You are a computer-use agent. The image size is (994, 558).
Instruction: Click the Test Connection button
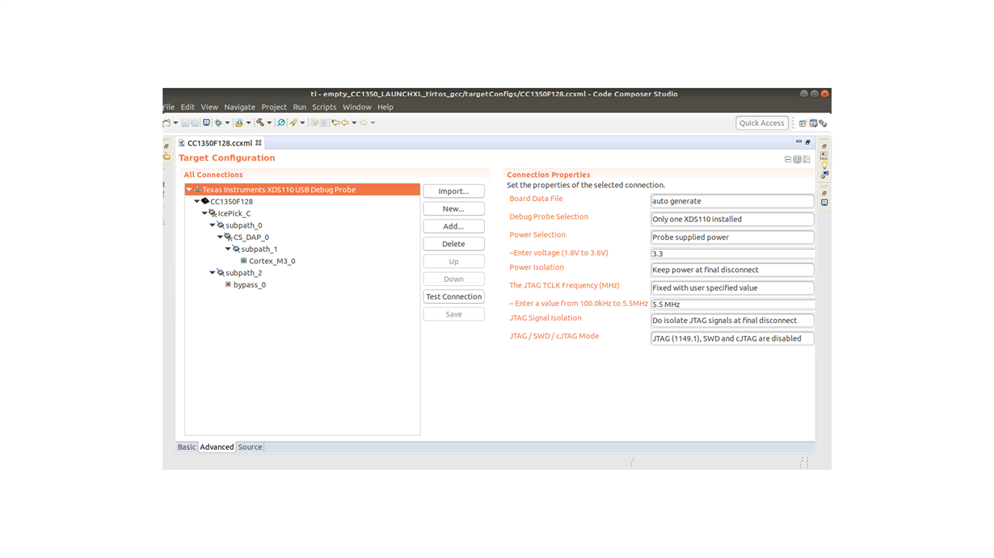pyautogui.click(x=453, y=296)
